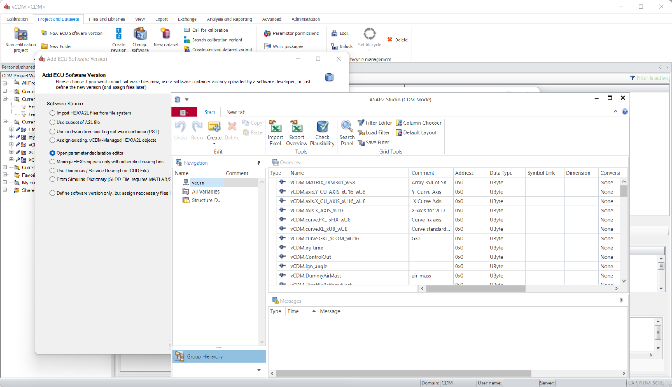Pin the Messages panel

[621, 301]
